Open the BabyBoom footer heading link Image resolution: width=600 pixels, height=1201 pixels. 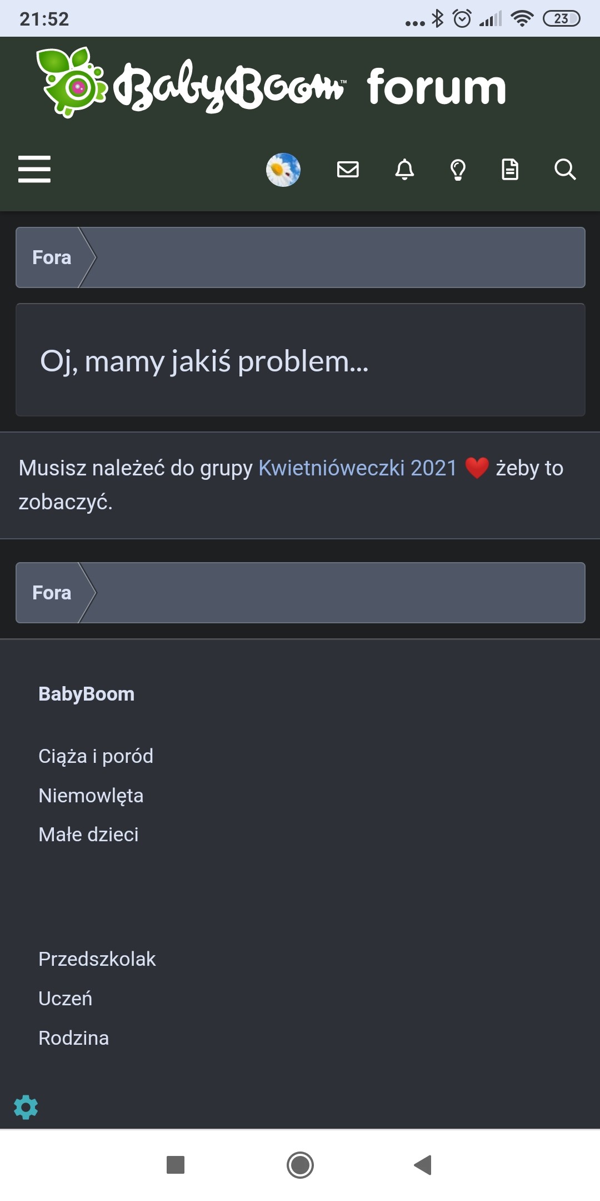click(x=87, y=694)
